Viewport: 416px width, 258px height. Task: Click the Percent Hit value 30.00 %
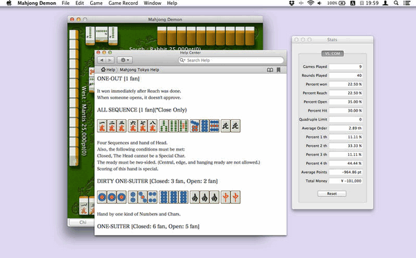pyautogui.click(x=346, y=110)
